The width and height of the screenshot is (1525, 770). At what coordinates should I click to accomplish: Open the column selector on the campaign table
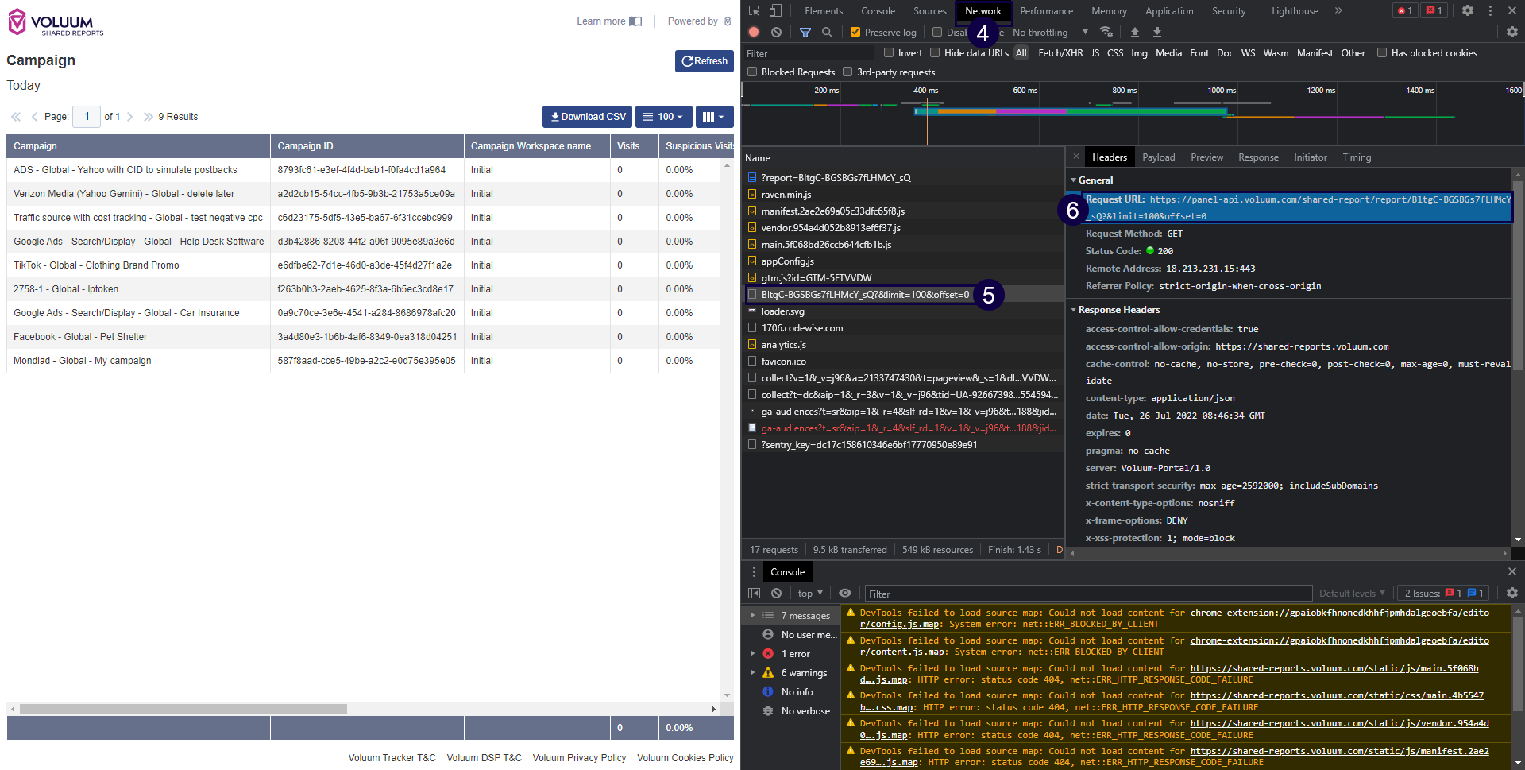coord(713,117)
